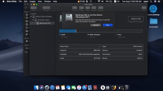Click the Free legend swatch
This screenshot has height=91, width=163.
coord(117,35)
